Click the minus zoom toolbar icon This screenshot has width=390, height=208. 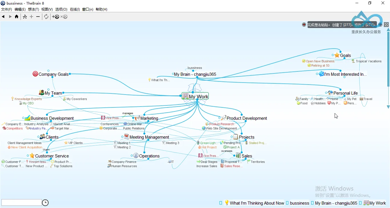coord(38,17)
